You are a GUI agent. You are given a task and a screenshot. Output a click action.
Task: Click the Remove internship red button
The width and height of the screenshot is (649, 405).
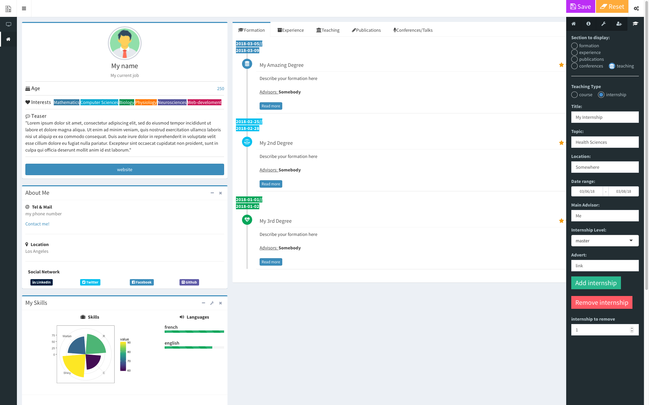[x=601, y=302]
